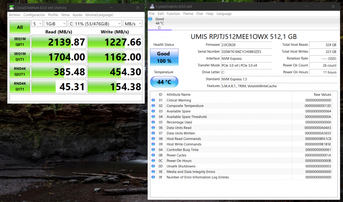Click the CrystalDiskMark title bar app icon

12,8
